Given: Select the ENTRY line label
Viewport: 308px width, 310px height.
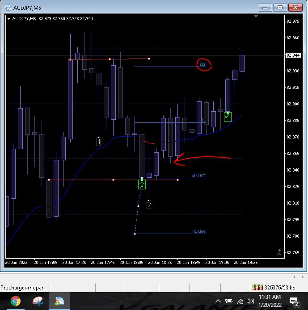Looking at the screenshot, I should click(198, 176).
